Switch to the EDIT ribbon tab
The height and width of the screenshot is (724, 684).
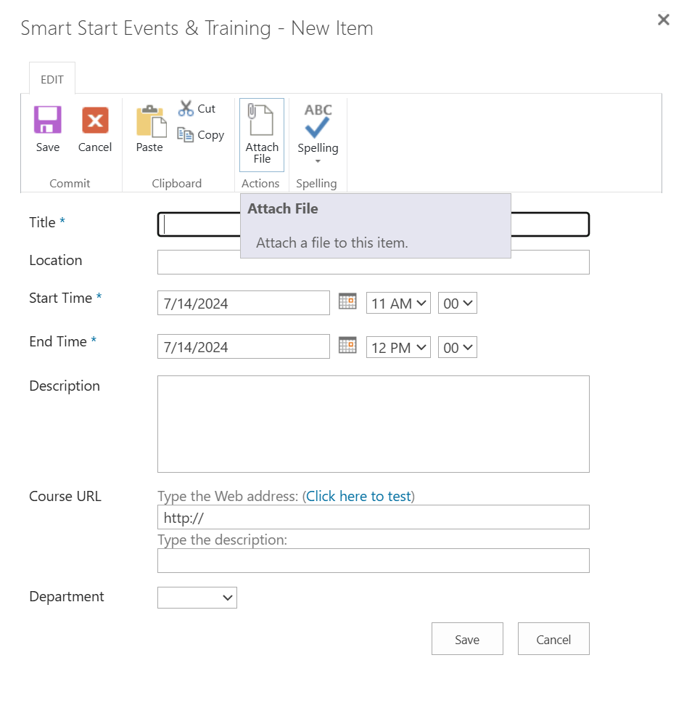pos(51,79)
